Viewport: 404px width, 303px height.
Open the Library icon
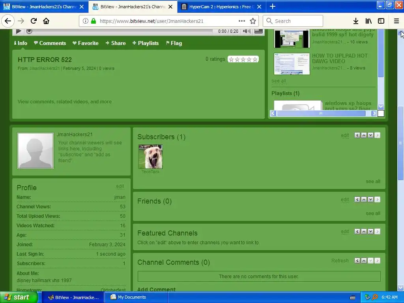[368, 21]
